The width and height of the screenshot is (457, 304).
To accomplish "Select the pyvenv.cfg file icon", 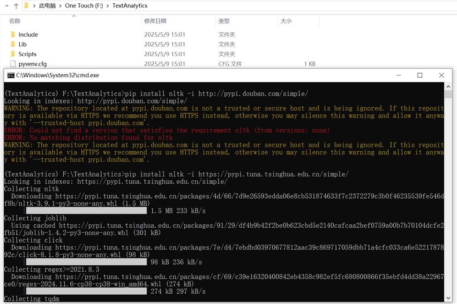I will [x=13, y=64].
